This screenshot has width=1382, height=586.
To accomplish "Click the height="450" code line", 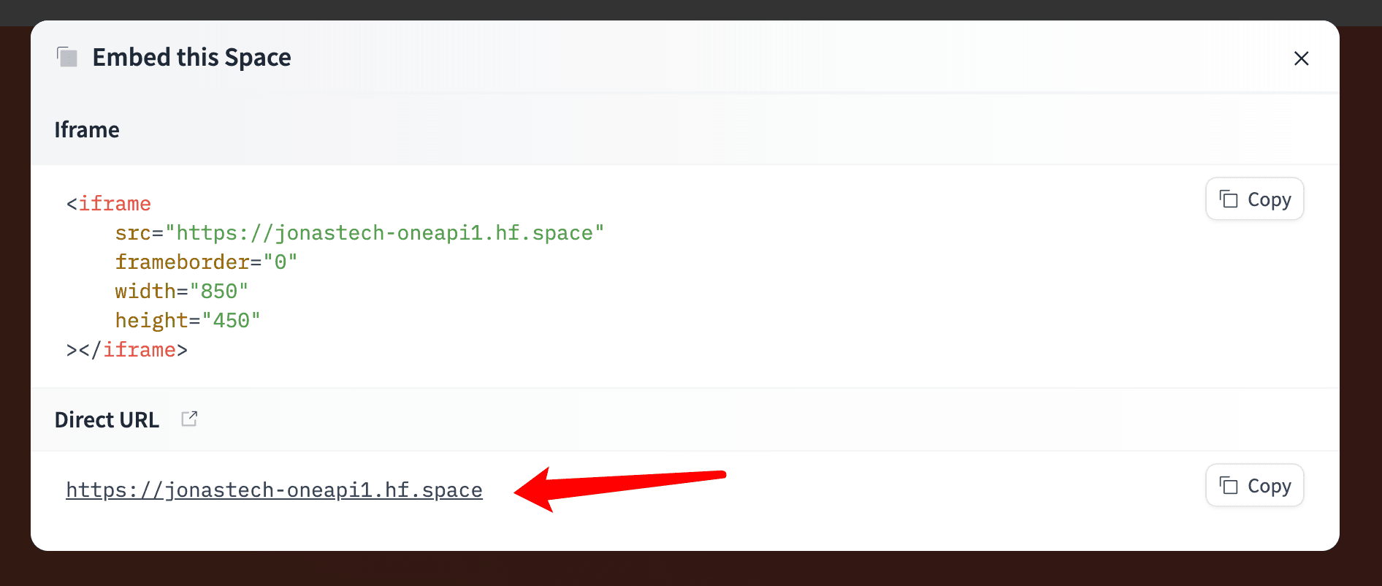I will (x=187, y=321).
